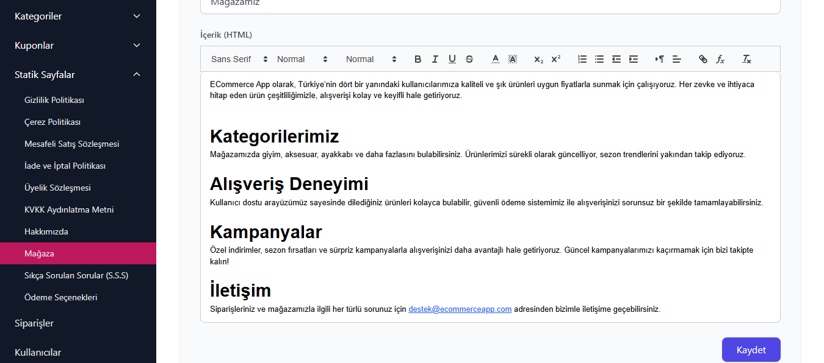This screenshot has height=363, width=824.
Task: Apply italic formatting to the content
Action: tap(435, 58)
